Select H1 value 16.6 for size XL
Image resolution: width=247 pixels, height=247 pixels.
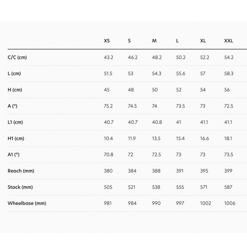tap(205, 138)
